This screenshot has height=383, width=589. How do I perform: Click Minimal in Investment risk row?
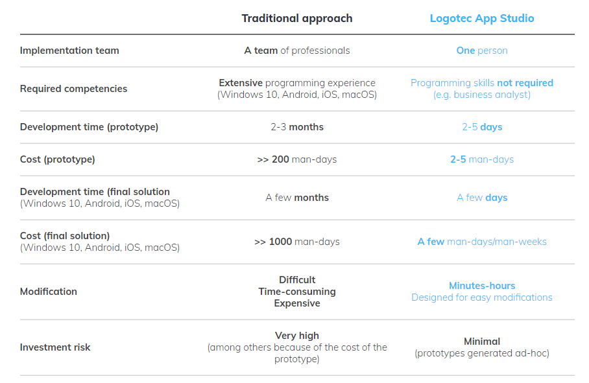click(x=481, y=342)
